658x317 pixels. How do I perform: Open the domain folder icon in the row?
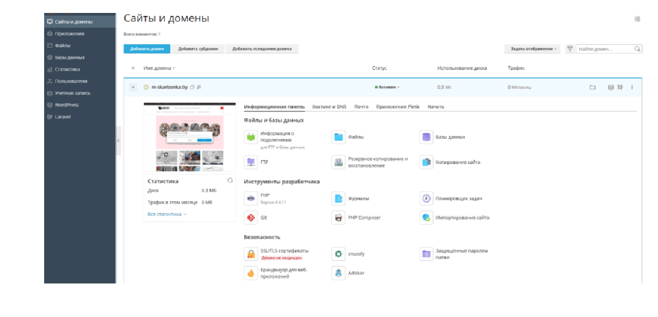tap(593, 87)
